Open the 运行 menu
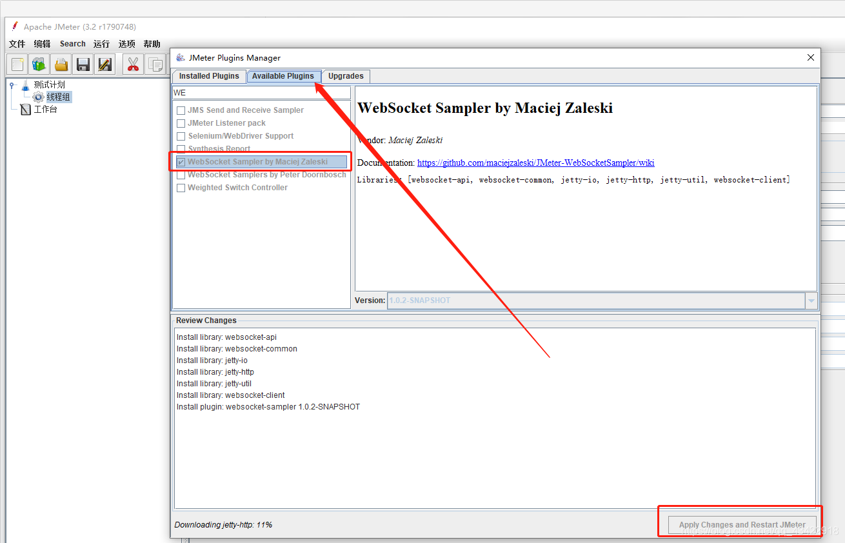Image resolution: width=845 pixels, height=543 pixels. coord(101,44)
